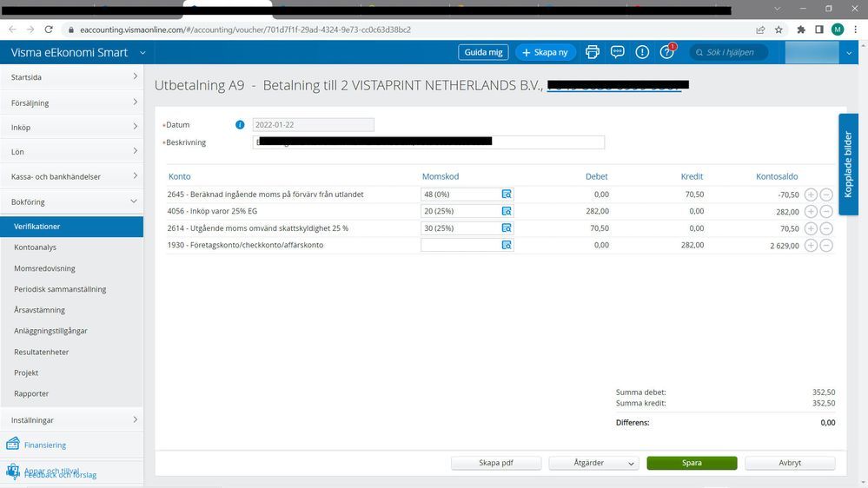
Task: Click the Konto column header
Action: tap(179, 176)
